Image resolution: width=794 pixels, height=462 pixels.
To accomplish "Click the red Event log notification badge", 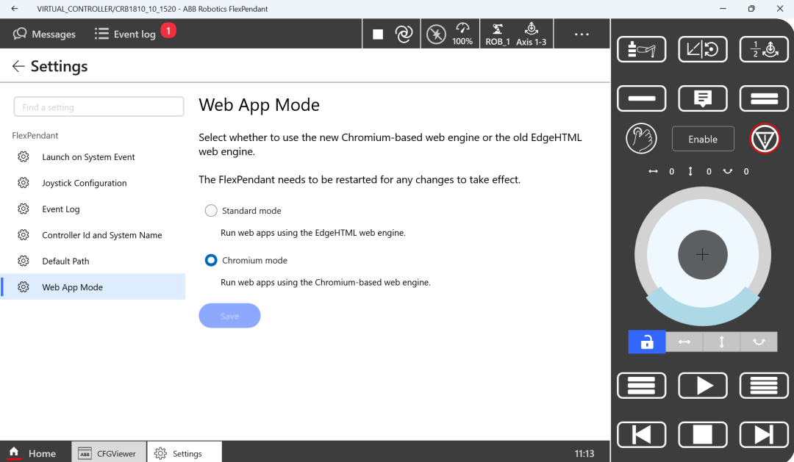I will [x=168, y=31].
